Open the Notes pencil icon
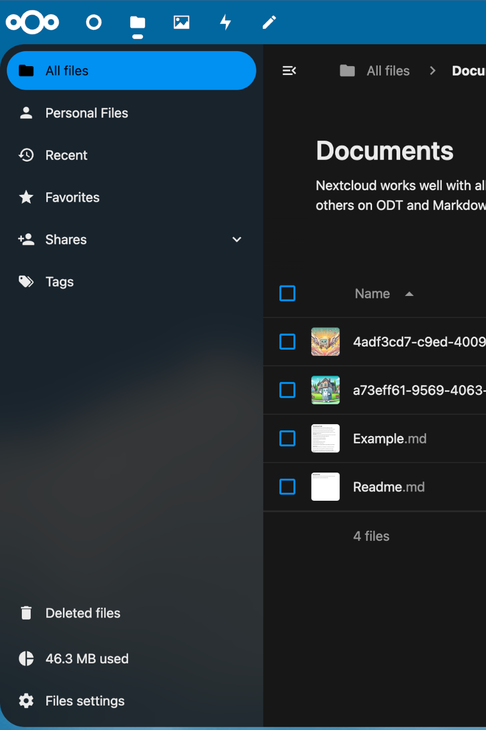486x730 pixels. [269, 22]
